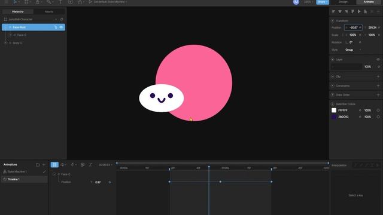Open artboard dropdown arrow beside JumpBall-Character

click(56, 19)
